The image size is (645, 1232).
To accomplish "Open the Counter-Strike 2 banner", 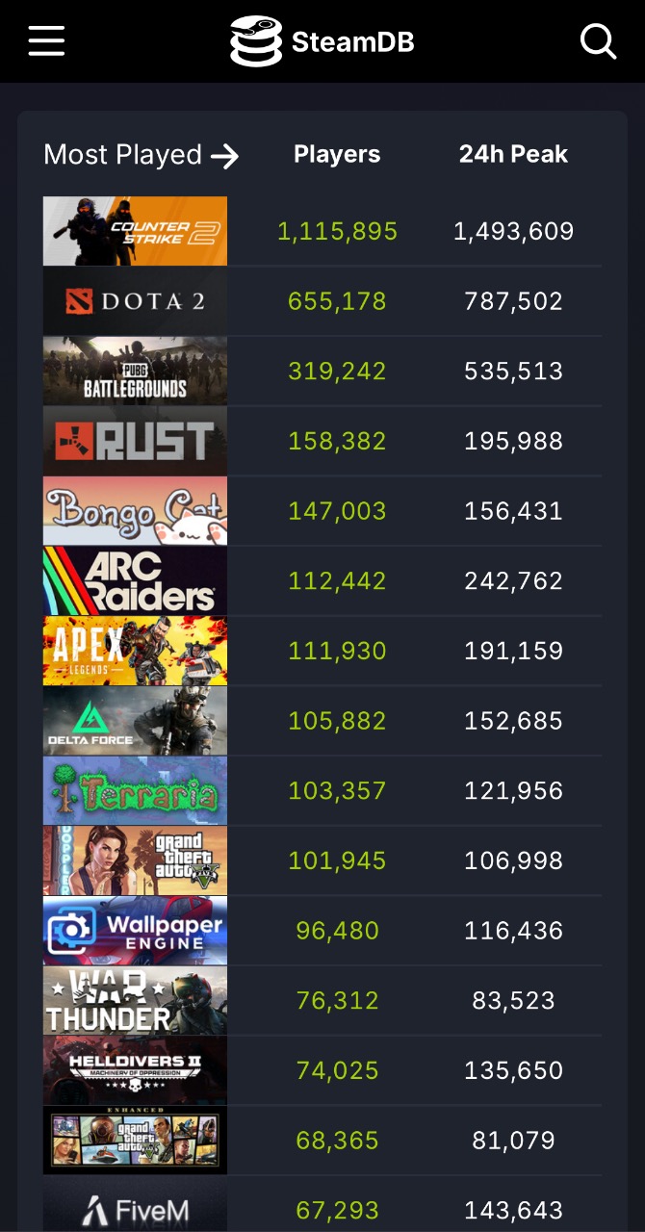I will click(135, 231).
